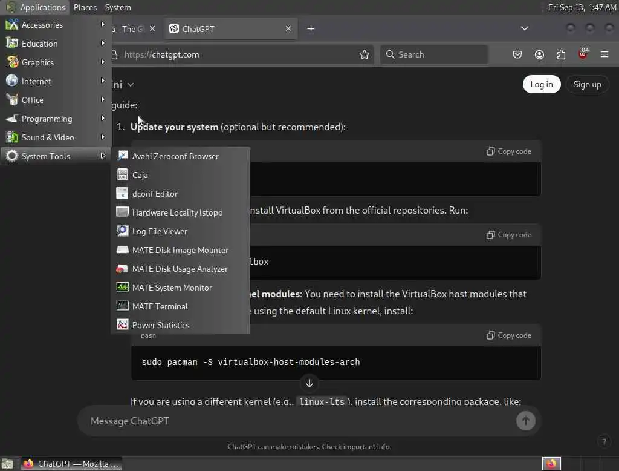This screenshot has width=619, height=471.
Task: Click the Sign up button
Action: (x=587, y=84)
